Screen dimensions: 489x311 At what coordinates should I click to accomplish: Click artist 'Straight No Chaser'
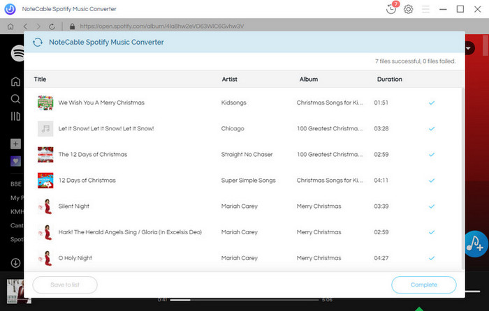247,154
